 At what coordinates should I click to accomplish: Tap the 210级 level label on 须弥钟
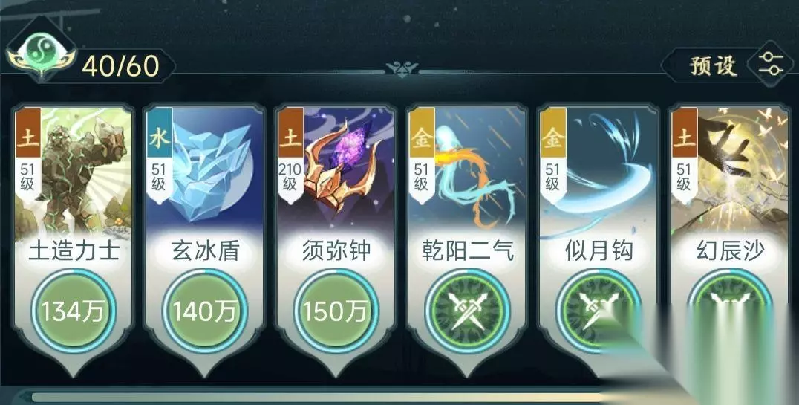[290, 177]
